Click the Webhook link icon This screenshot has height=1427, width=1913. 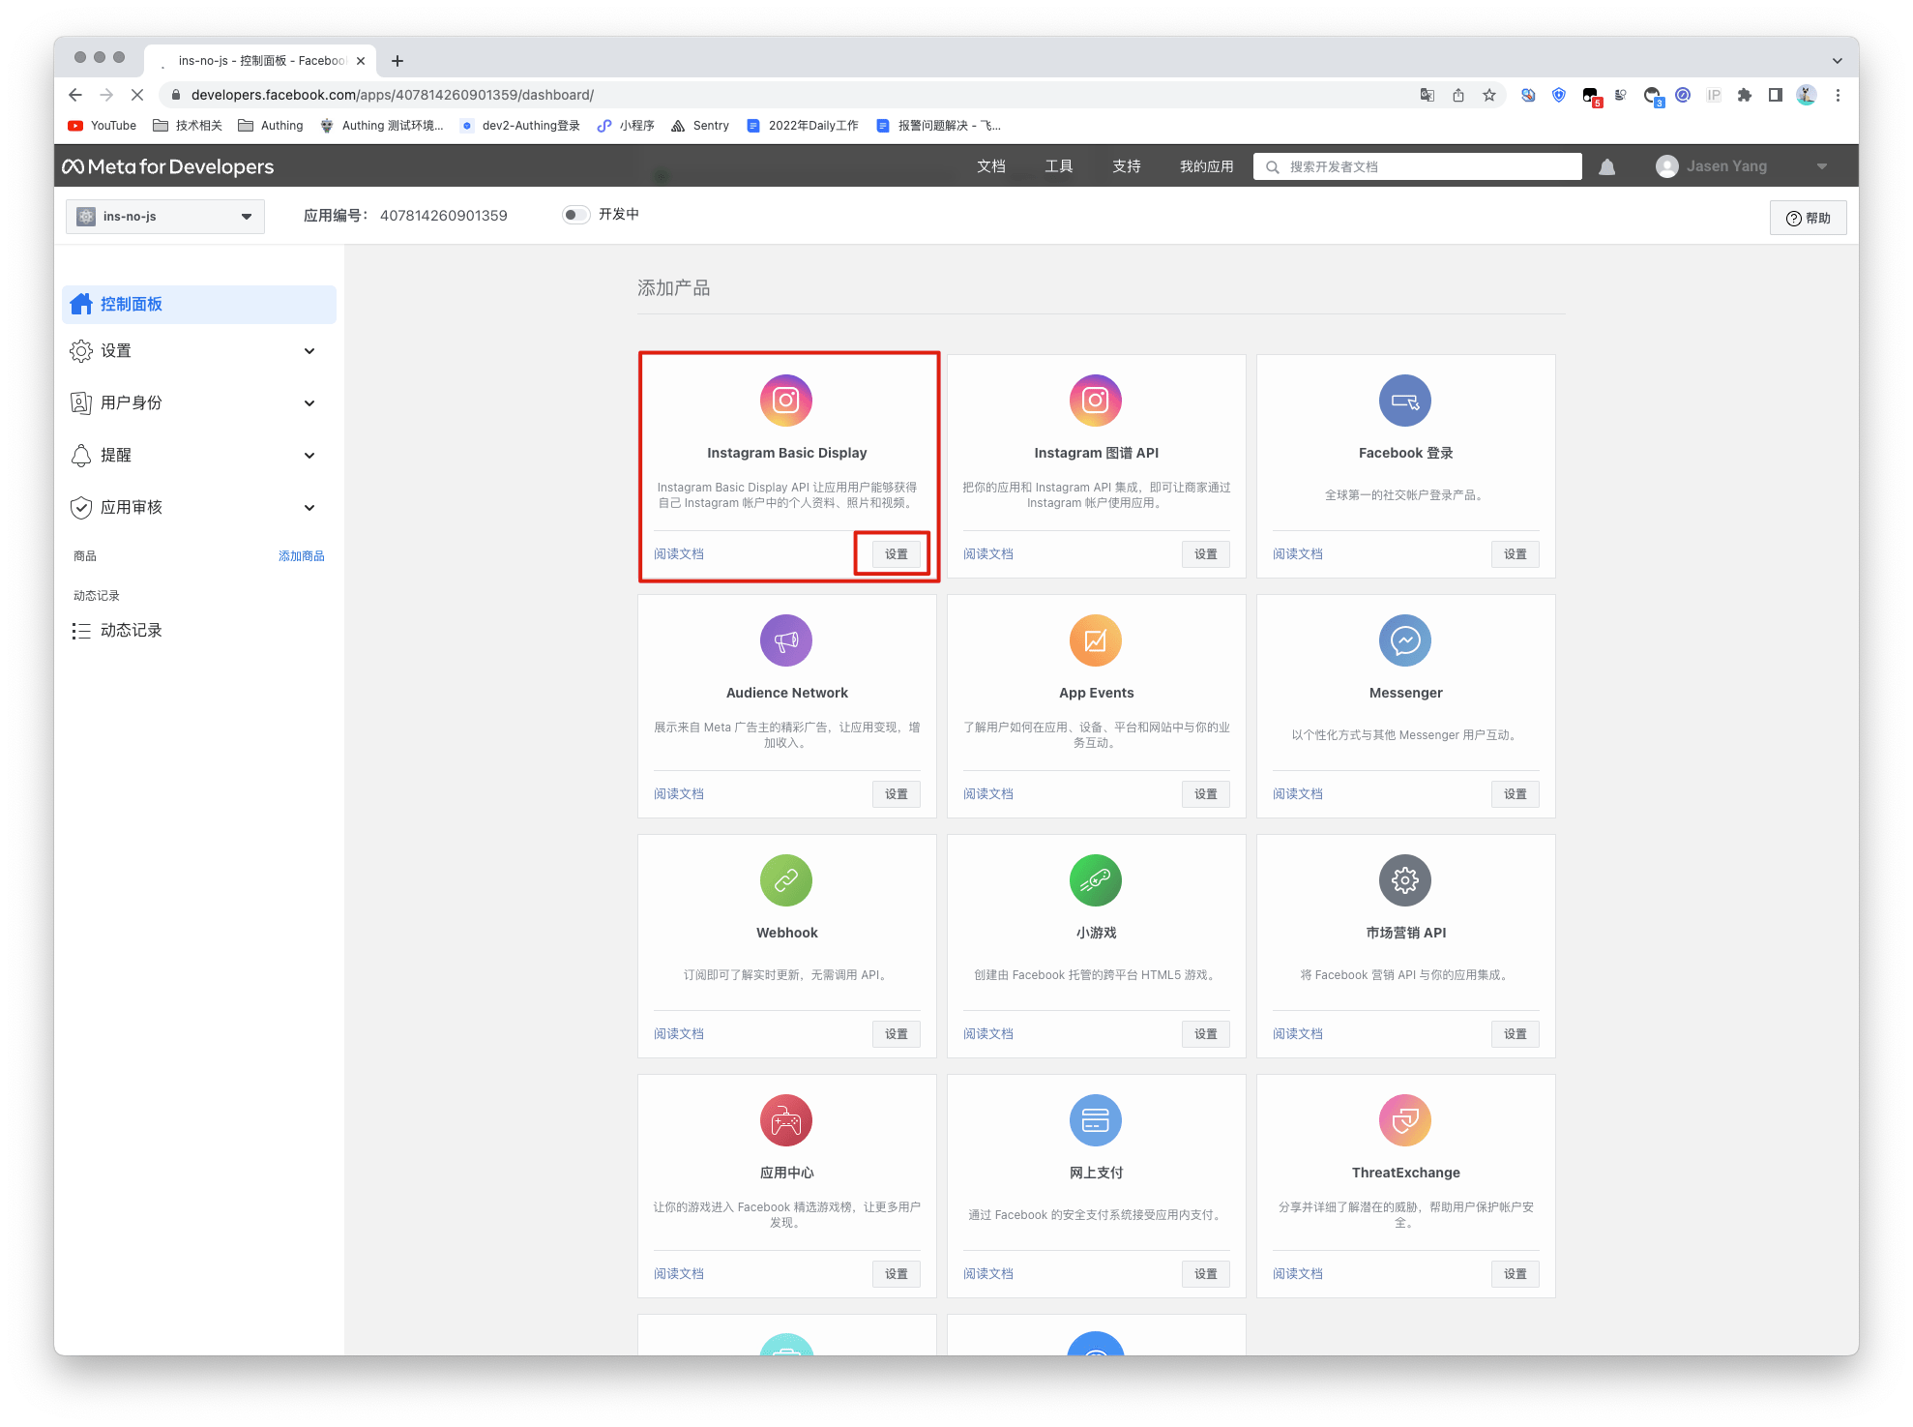pos(785,880)
